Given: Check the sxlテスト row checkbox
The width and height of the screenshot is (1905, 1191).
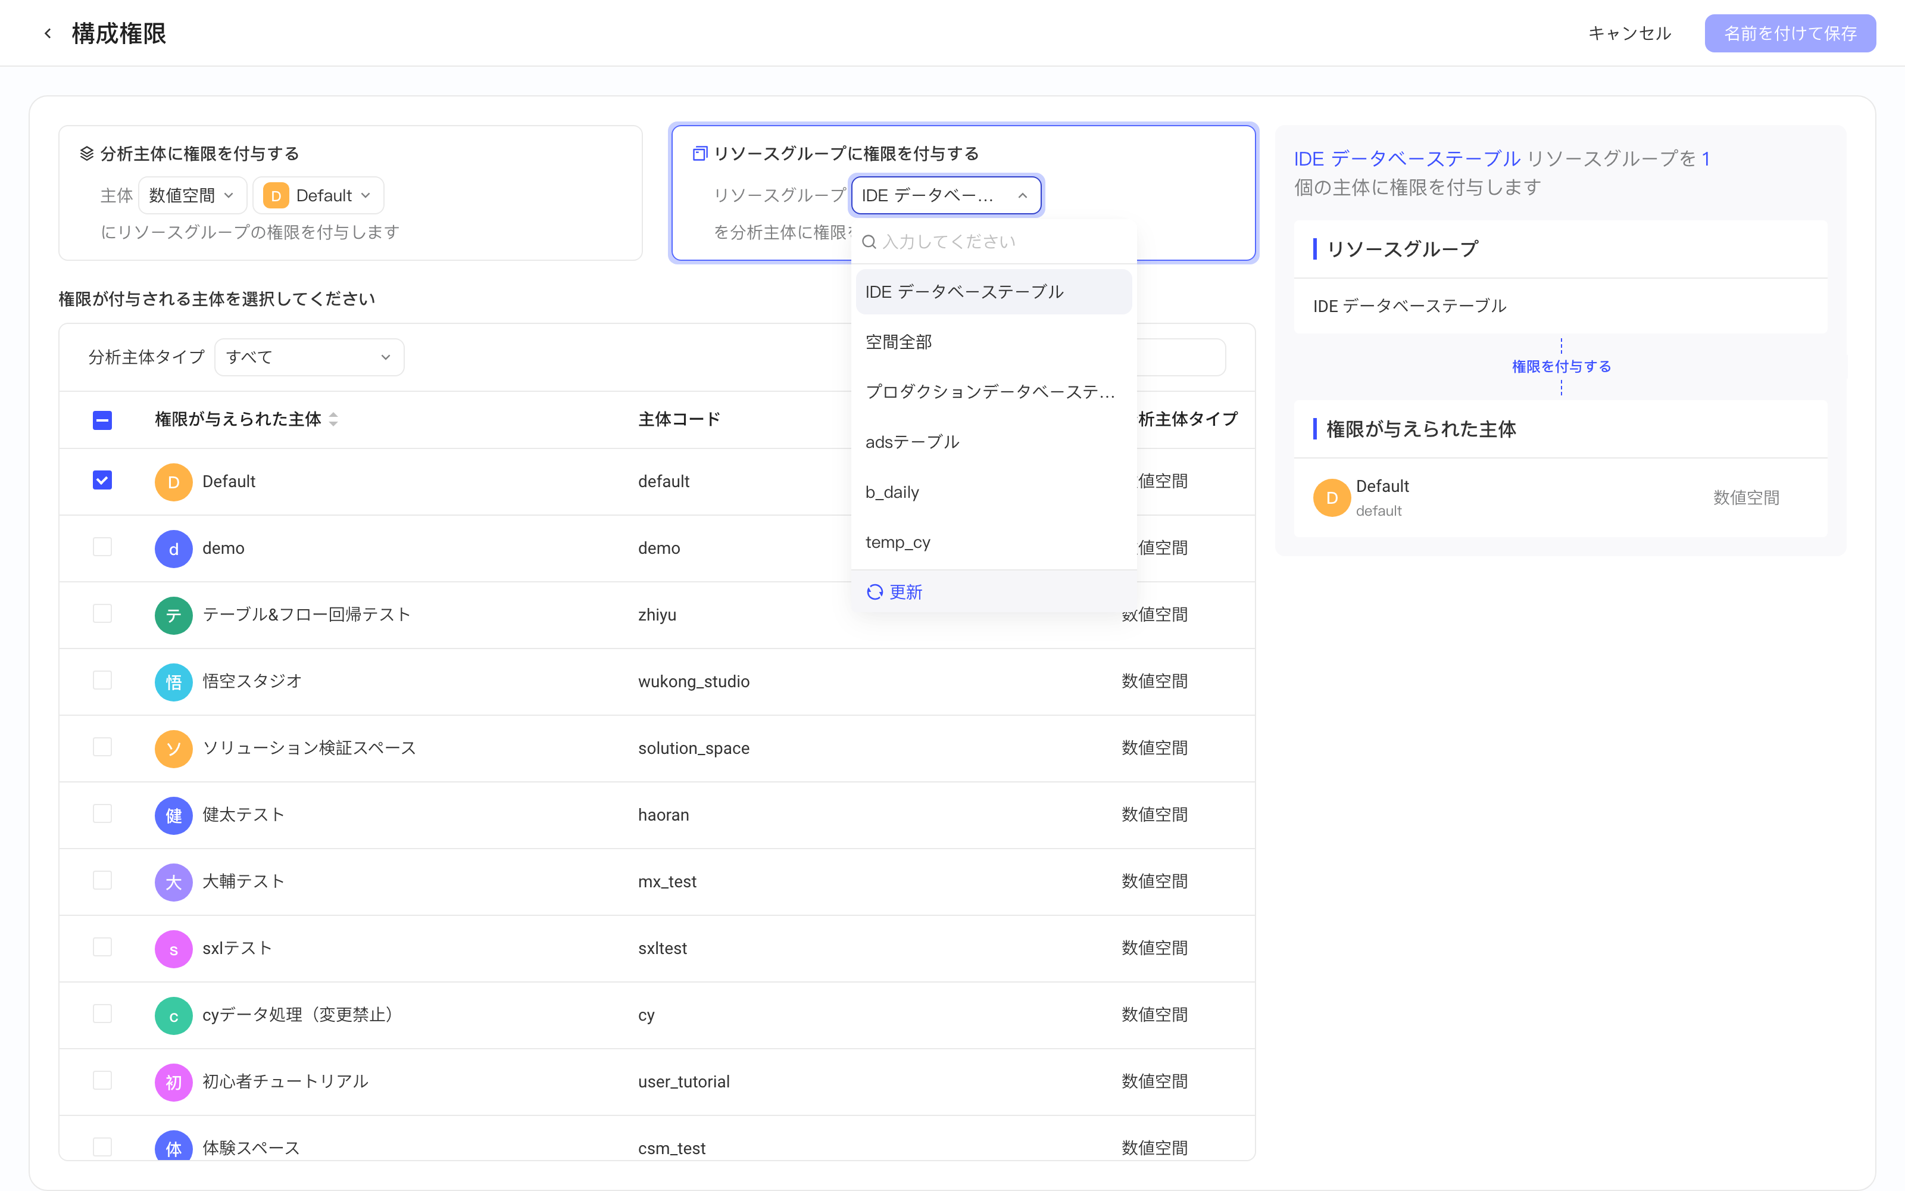Looking at the screenshot, I should pos(102,947).
